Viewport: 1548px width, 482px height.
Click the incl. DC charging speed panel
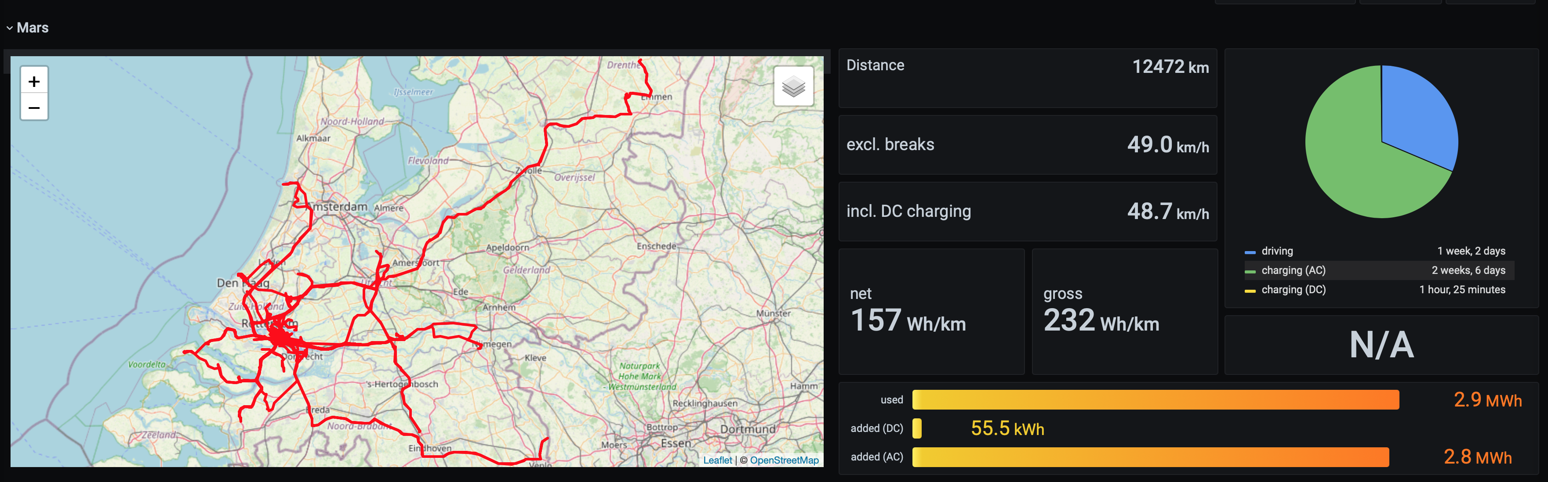coord(1027,211)
